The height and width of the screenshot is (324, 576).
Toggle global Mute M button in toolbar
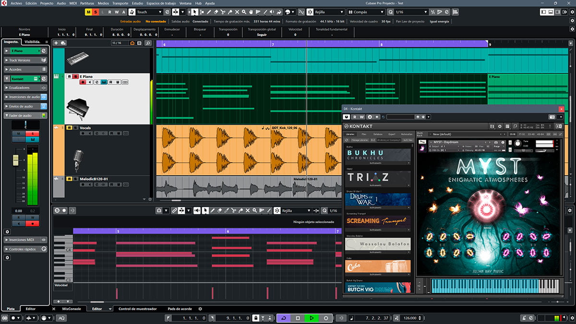point(89,12)
